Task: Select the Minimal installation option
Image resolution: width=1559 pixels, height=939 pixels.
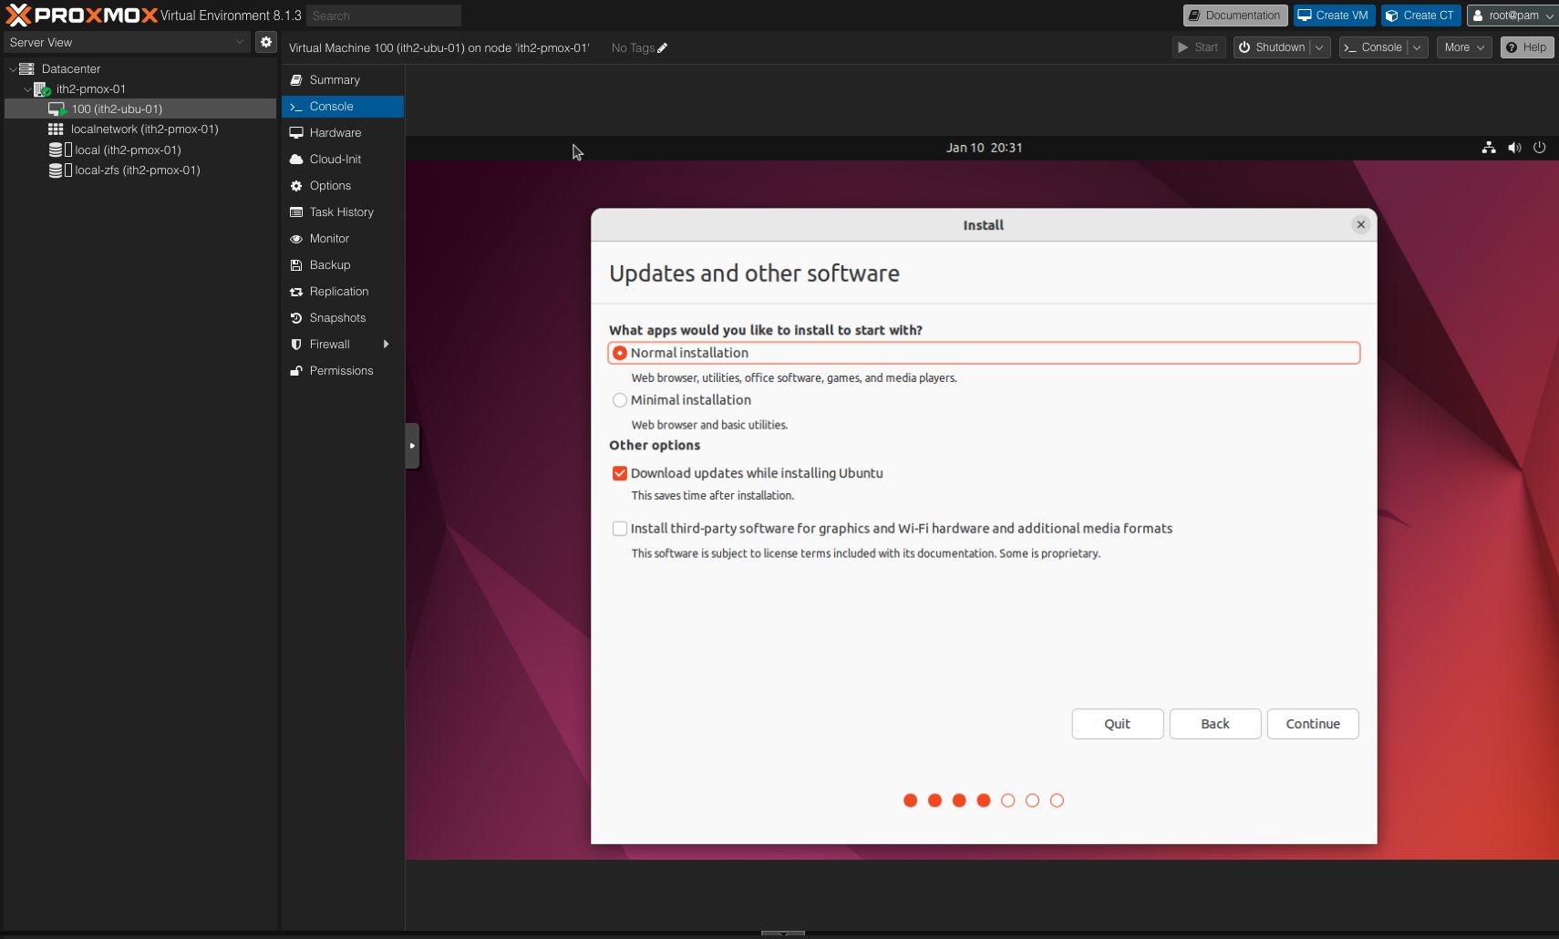Action: coord(619,399)
